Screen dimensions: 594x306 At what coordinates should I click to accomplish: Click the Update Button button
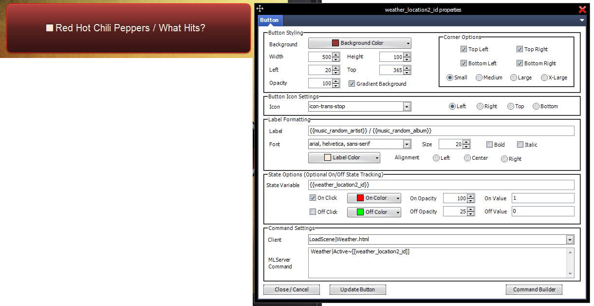tap(358, 289)
